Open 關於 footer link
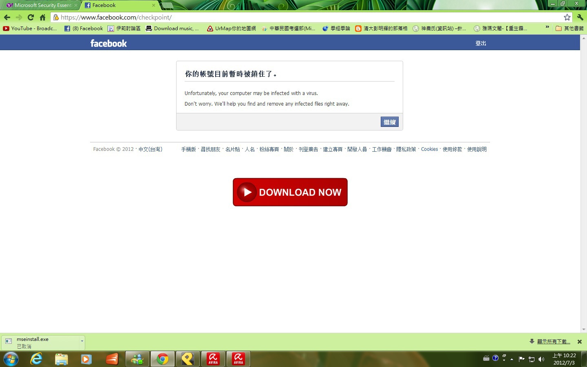587x367 pixels. click(289, 149)
